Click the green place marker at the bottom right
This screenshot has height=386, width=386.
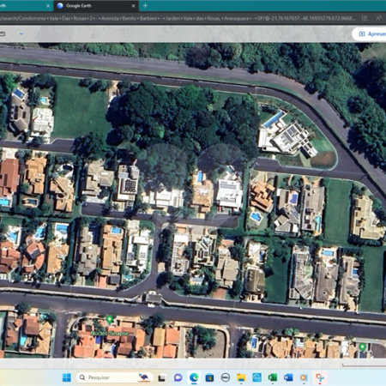pos(362,347)
